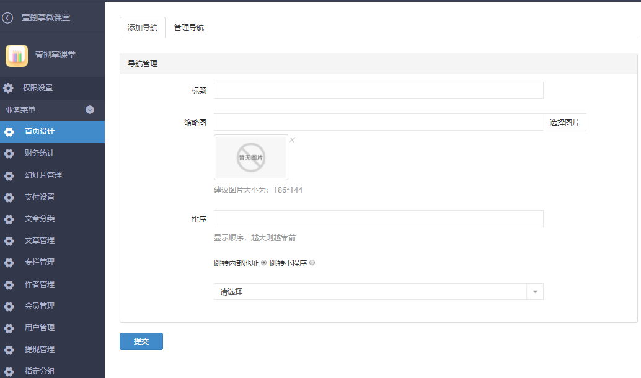Viewport: 641px width, 378px height.
Task: Click the 选择图片 button
Action: [565, 122]
